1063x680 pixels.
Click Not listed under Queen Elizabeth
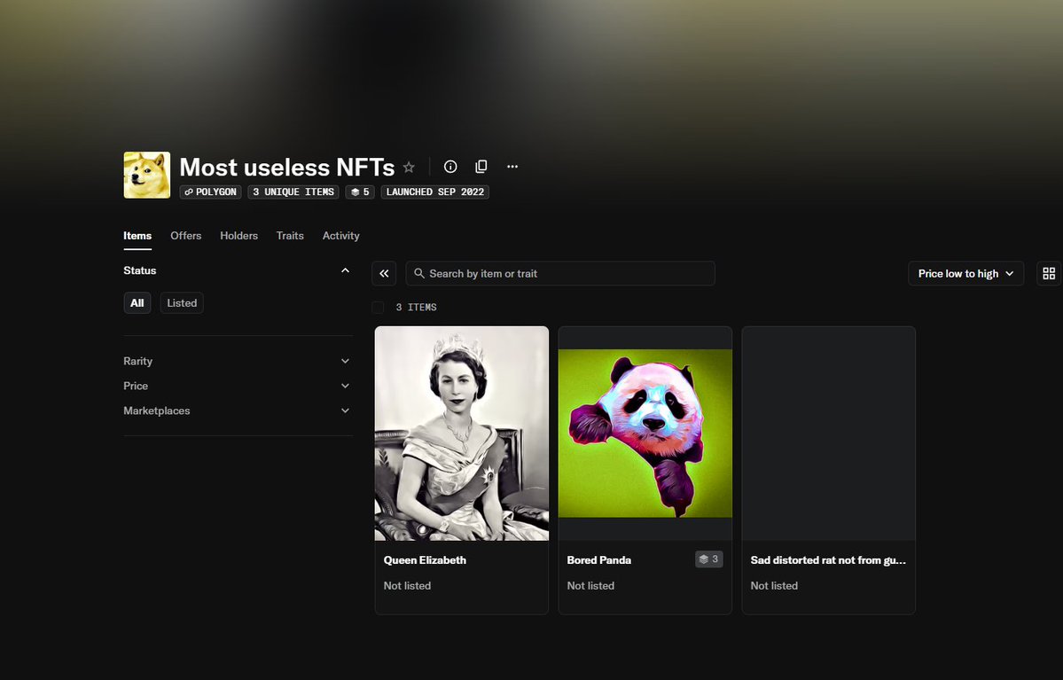point(407,586)
